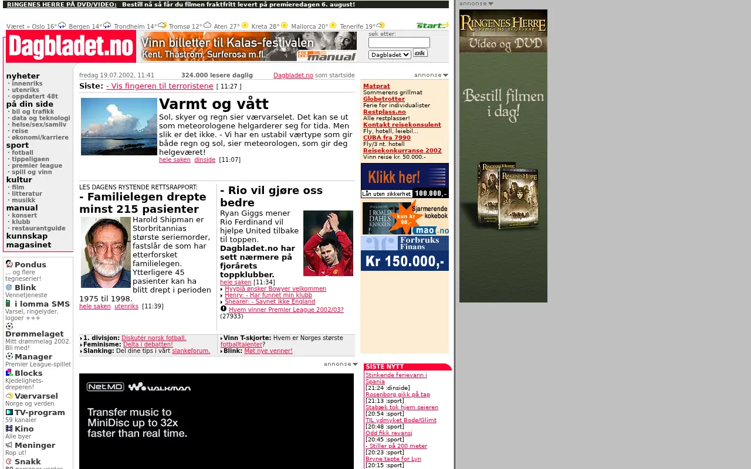Expand the annonse arrow above Walkman ad
This screenshot has width=751, height=469.
click(x=355, y=364)
